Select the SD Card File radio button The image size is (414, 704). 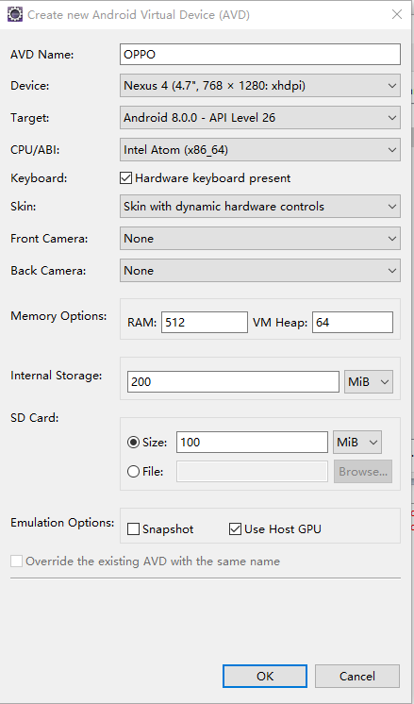(x=133, y=472)
